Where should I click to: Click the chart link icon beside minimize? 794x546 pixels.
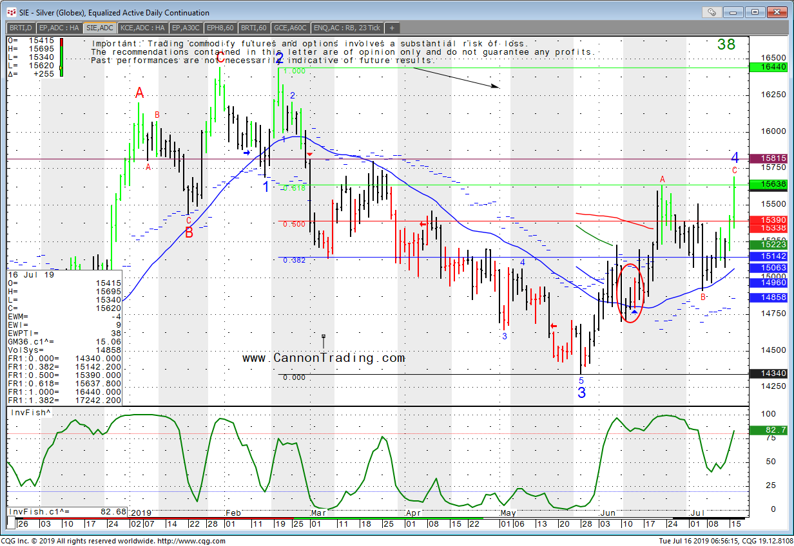(712, 12)
